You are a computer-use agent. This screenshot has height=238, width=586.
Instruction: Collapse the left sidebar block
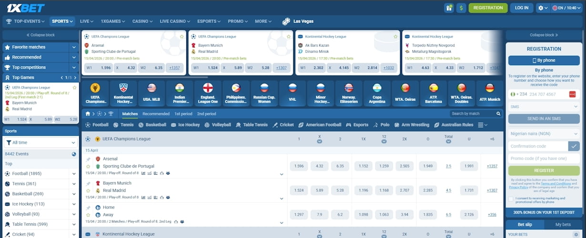click(40, 35)
